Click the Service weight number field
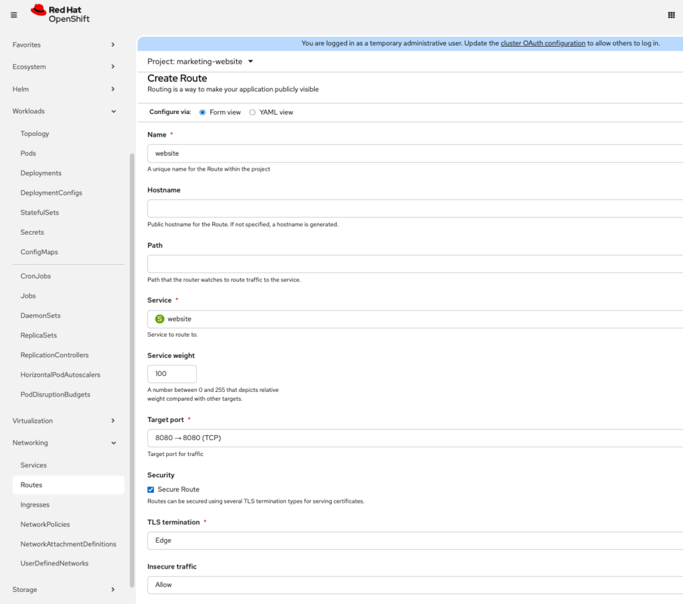683x604 pixels. [x=172, y=374]
